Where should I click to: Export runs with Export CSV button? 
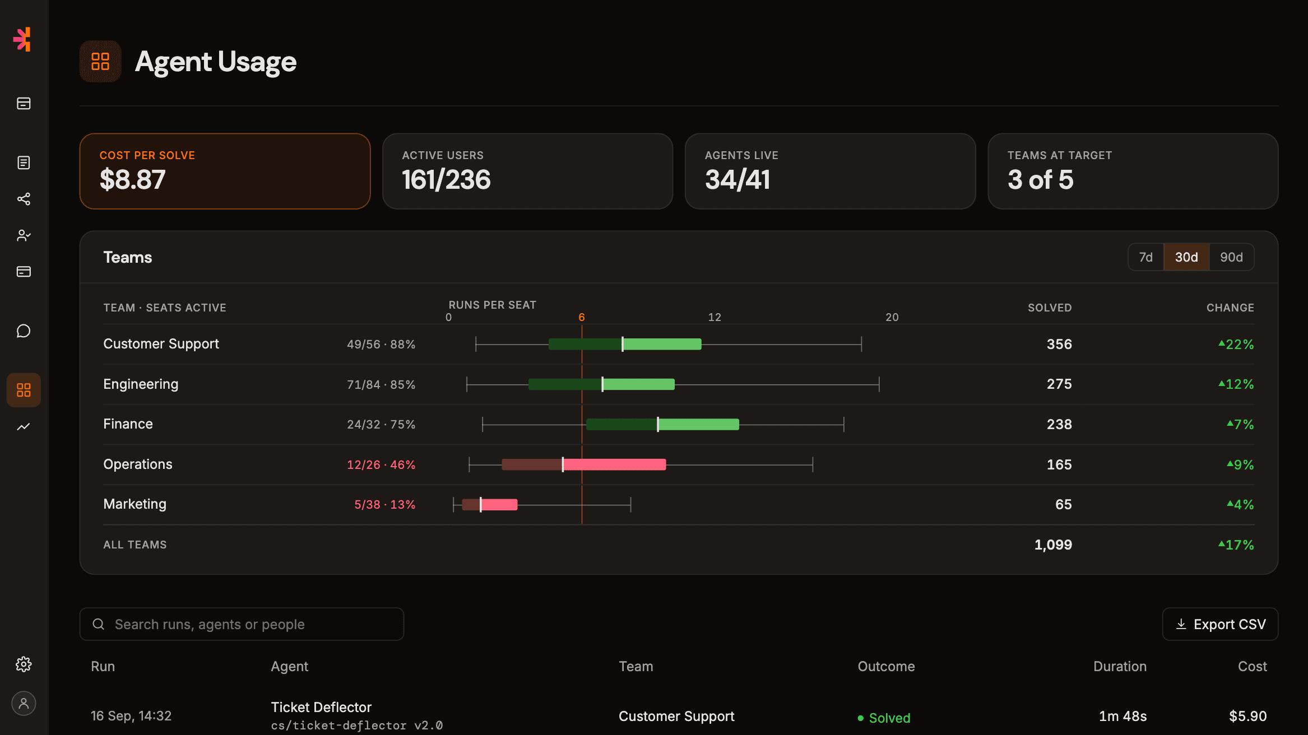[x=1220, y=624]
